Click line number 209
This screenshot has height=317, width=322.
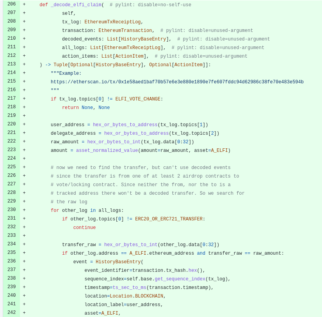coord(11,30)
